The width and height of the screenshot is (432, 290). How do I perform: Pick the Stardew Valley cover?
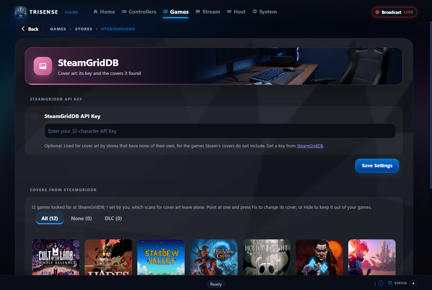click(161, 257)
